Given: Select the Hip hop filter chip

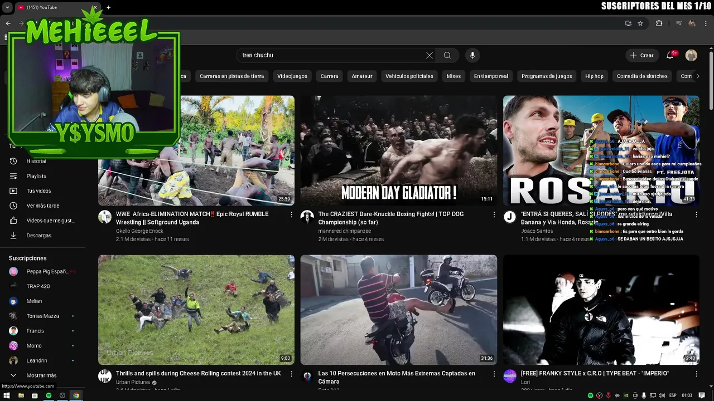Looking at the screenshot, I should pos(594,76).
